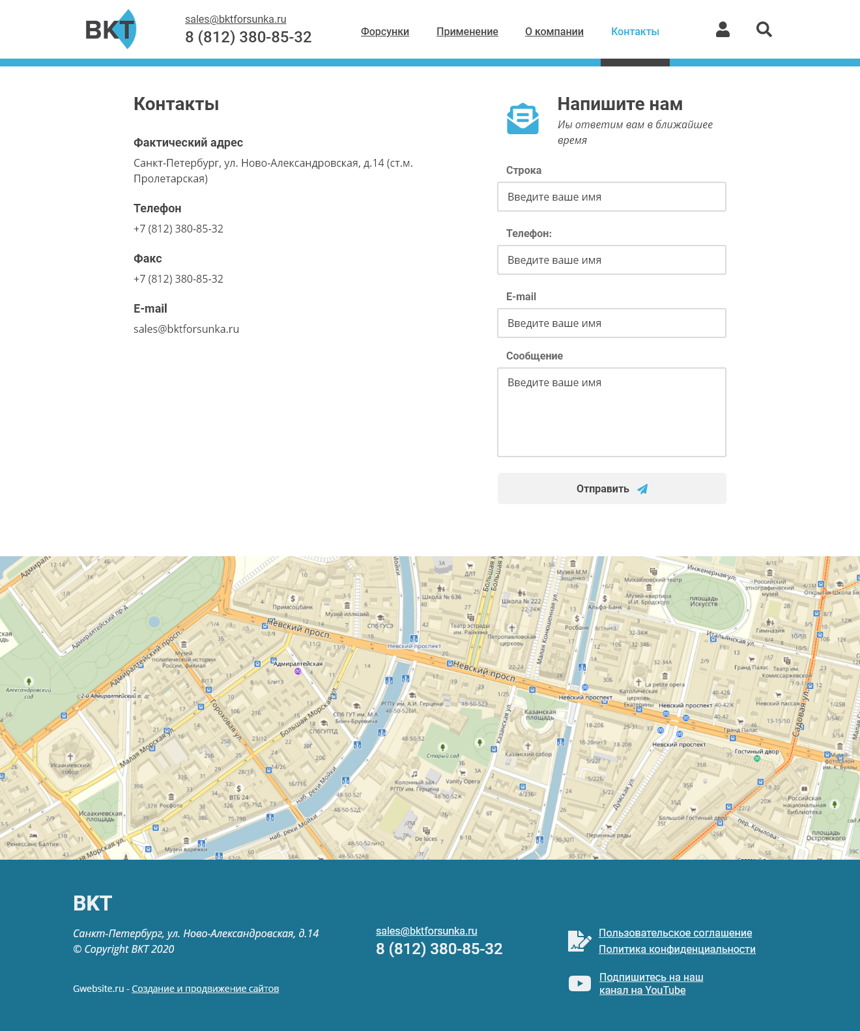The height and width of the screenshot is (1031, 860).
Task: Open the search magnifier icon
Action: pyautogui.click(x=764, y=29)
